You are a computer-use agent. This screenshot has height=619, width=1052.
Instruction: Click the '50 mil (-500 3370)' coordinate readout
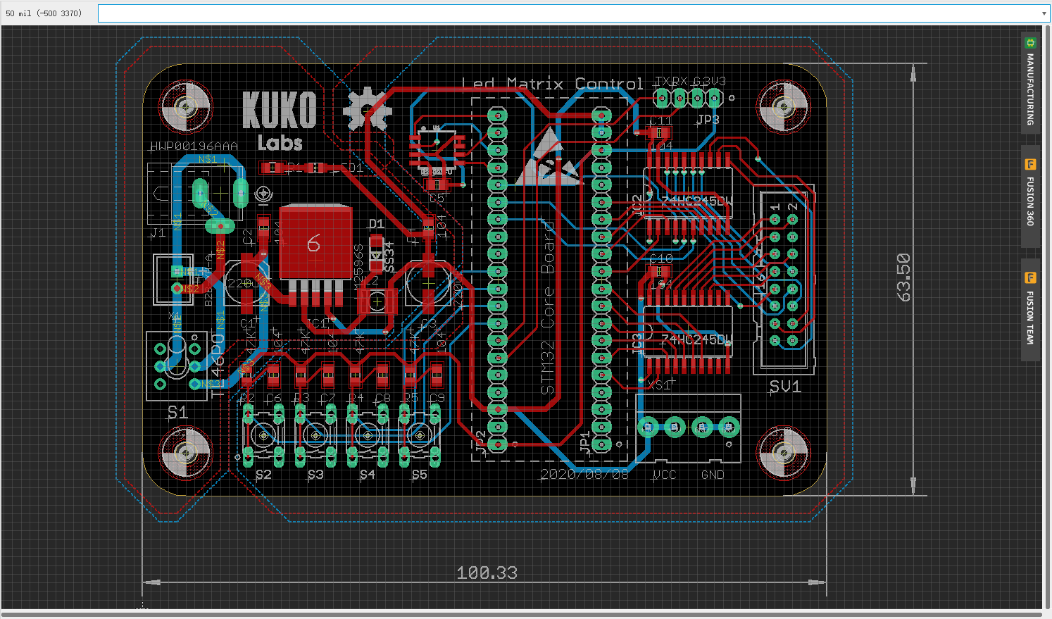[44, 13]
